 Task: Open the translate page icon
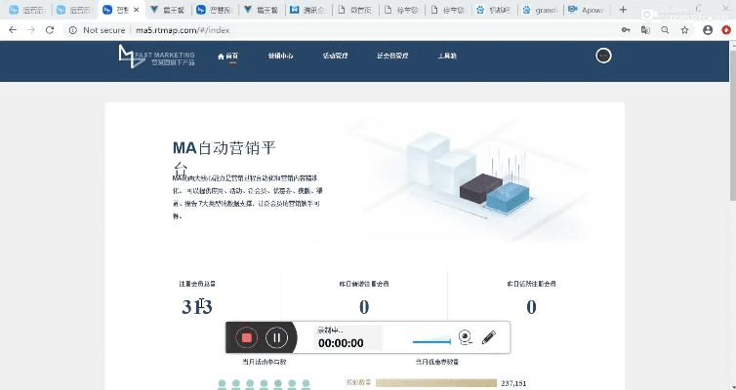pyautogui.click(x=645, y=30)
